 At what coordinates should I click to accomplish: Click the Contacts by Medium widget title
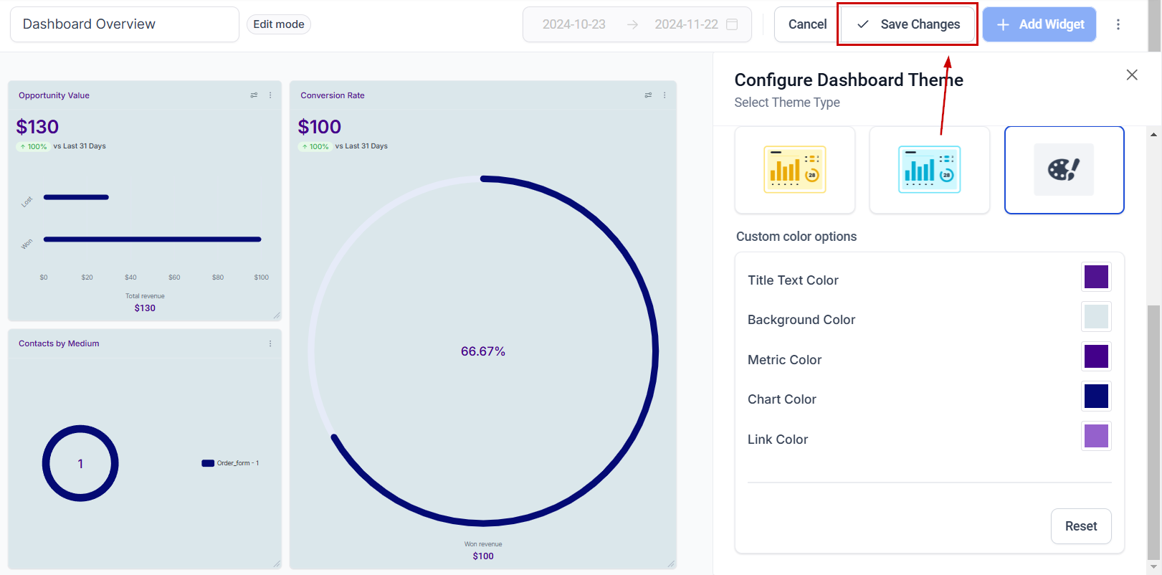[x=59, y=343]
